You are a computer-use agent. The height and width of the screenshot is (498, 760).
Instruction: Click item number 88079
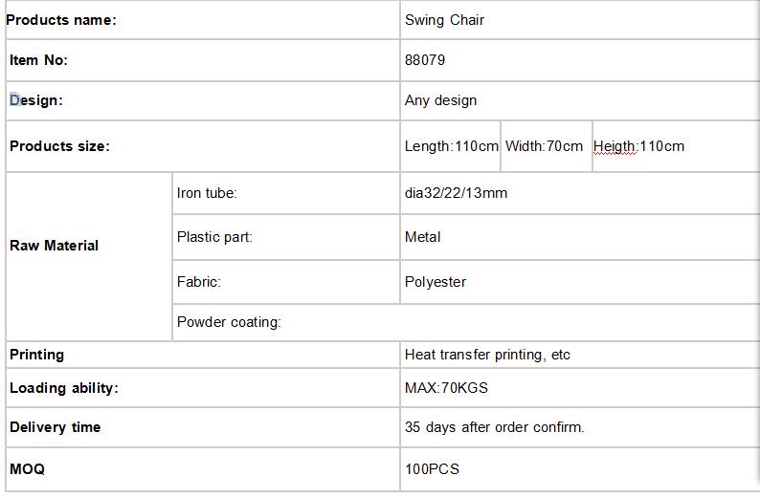click(x=425, y=60)
